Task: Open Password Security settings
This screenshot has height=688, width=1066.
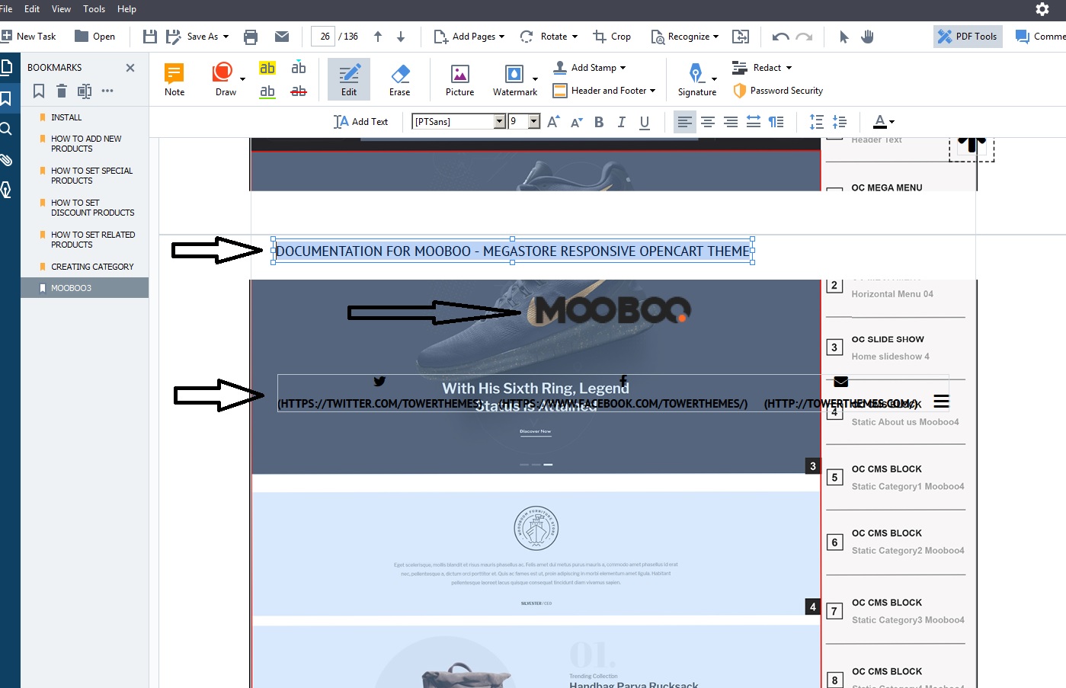Action: (x=778, y=91)
